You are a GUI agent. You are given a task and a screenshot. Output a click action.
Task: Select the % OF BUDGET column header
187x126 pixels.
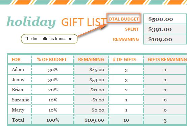(52, 59)
